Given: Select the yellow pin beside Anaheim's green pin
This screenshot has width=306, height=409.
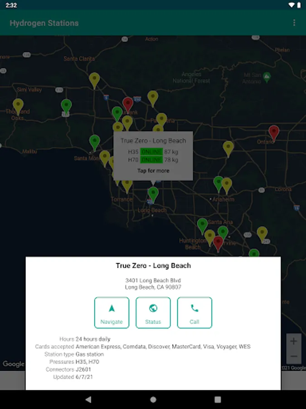Looking at the screenshot, I should click(227, 185).
